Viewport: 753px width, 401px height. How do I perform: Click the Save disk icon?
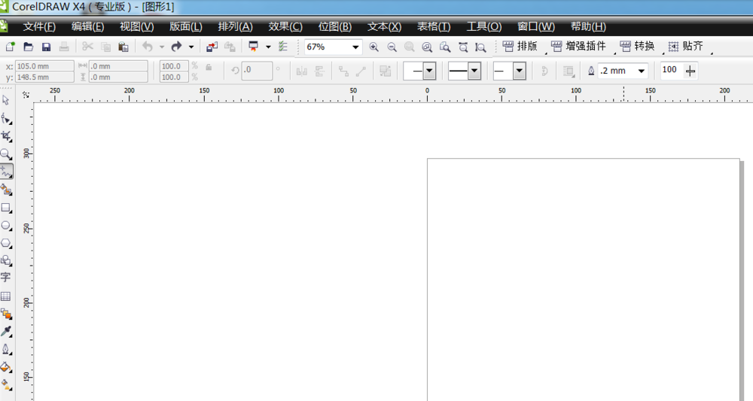point(46,47)
